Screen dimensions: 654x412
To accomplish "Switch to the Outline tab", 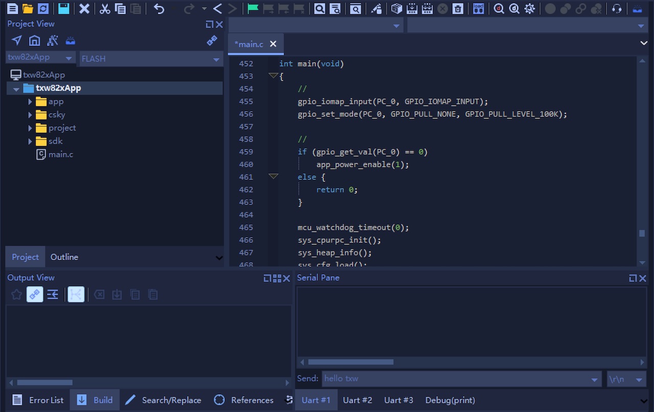I will pos(64,257).
